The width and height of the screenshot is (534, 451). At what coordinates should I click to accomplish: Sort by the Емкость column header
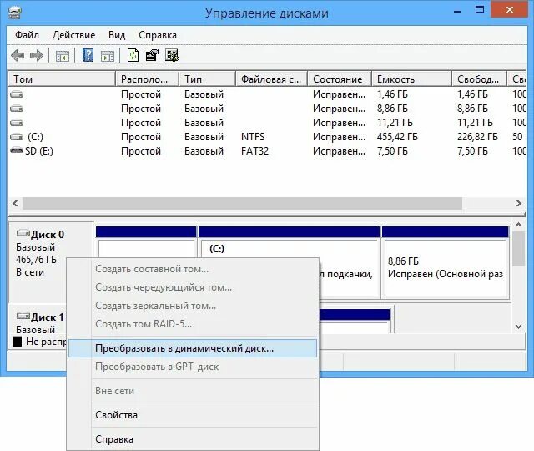pyautogui.click(x=411, y=79)
